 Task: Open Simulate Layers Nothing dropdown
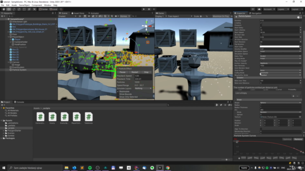(x=143, y=88)
